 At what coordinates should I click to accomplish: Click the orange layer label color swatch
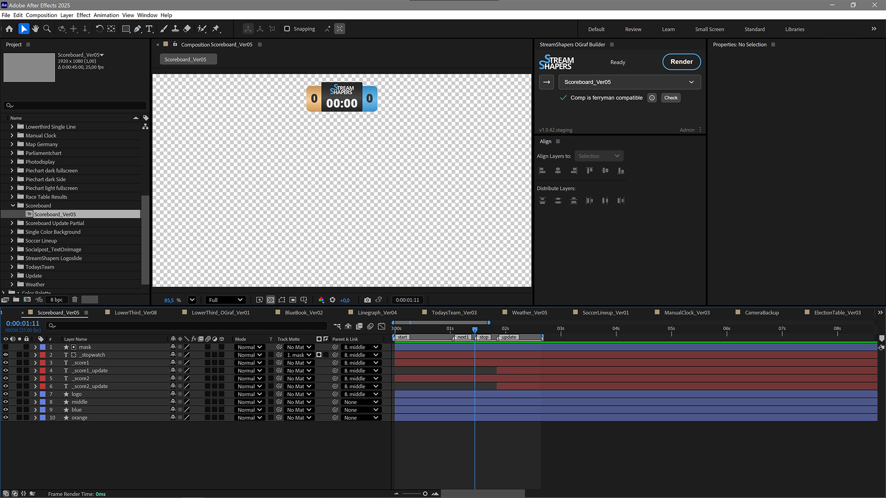[42, 418]
